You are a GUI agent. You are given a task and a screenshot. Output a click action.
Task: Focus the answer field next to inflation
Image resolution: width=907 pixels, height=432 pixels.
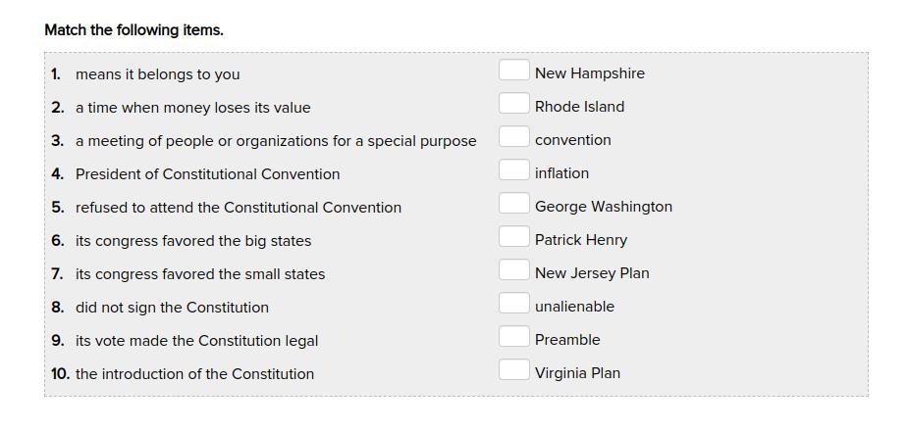tap(513, 169)
